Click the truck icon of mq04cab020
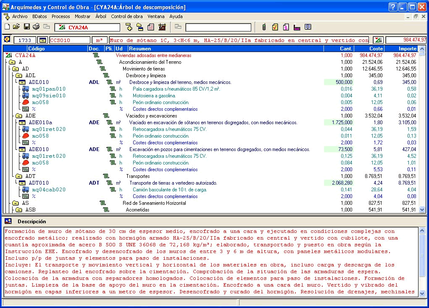Viewport: 429px width, 308px height. point(26,189)
